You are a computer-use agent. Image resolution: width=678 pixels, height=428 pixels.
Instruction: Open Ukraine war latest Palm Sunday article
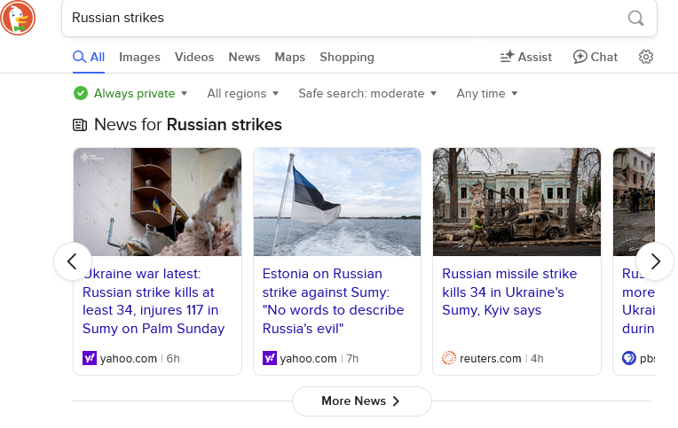coord(154,301)
